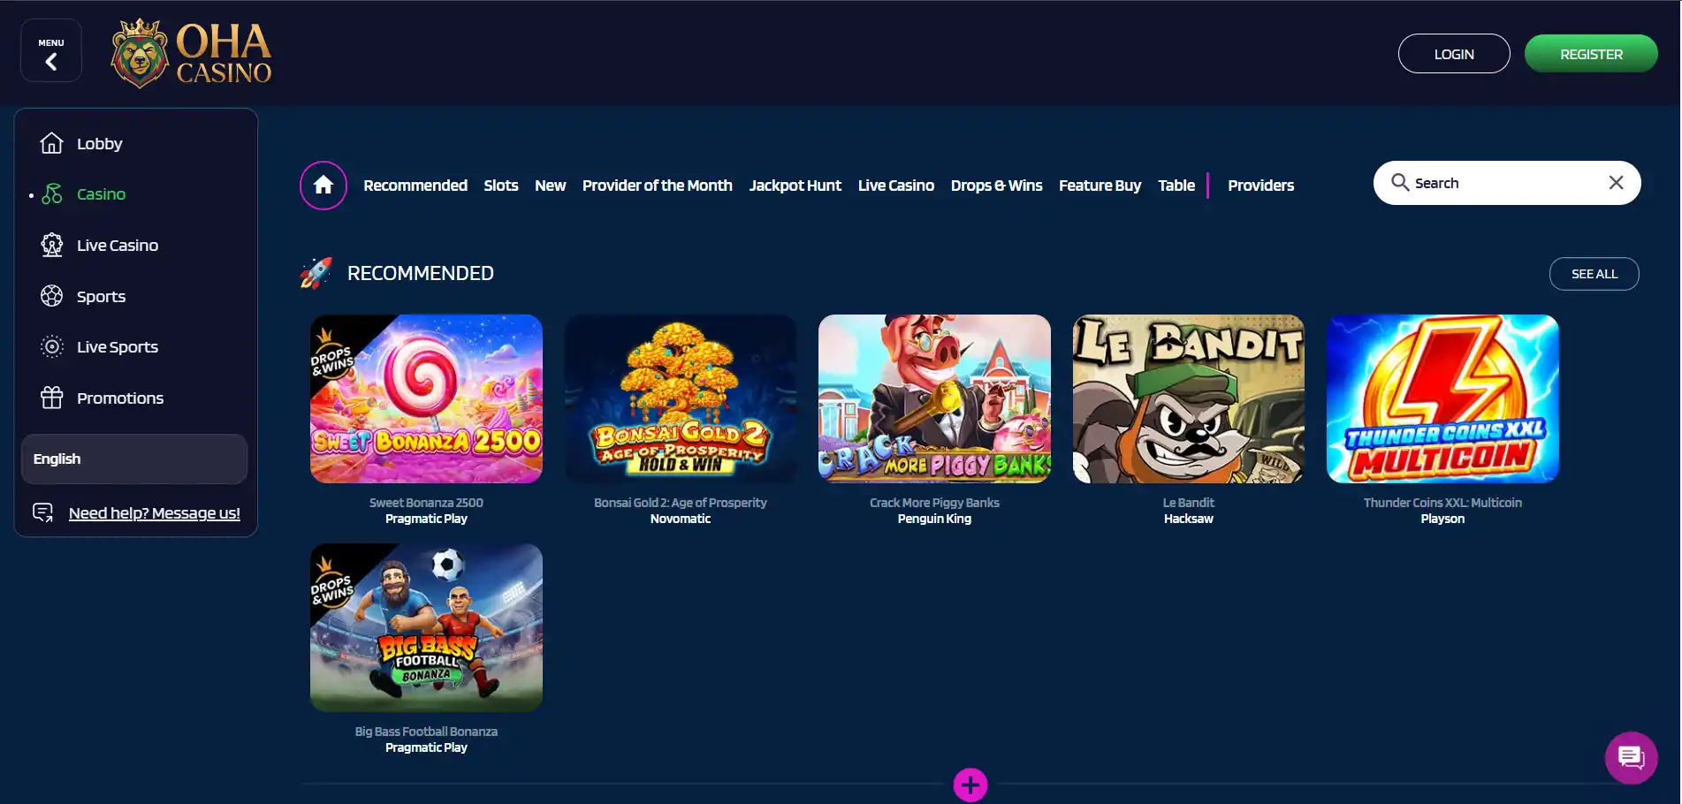Image resolution: width=1682 pixels, height=804 pixels.
Task: Click the Penguin King provider name
Action: [x=934, y=519]
